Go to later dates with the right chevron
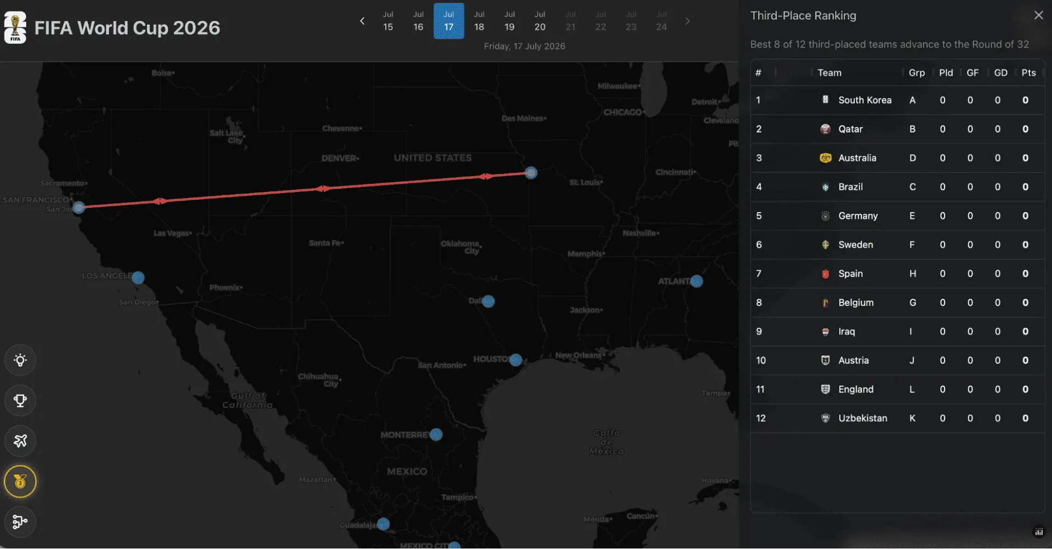The width and height of the screenshot is (1052, 549). coord(687,21)
